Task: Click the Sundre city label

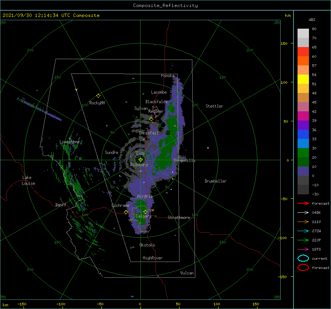Action: click(x=111, y=152)
